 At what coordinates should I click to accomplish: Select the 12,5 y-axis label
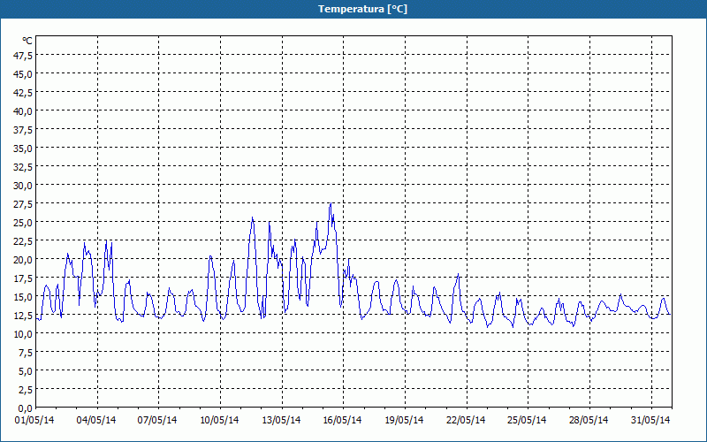[x=24, y=316]
